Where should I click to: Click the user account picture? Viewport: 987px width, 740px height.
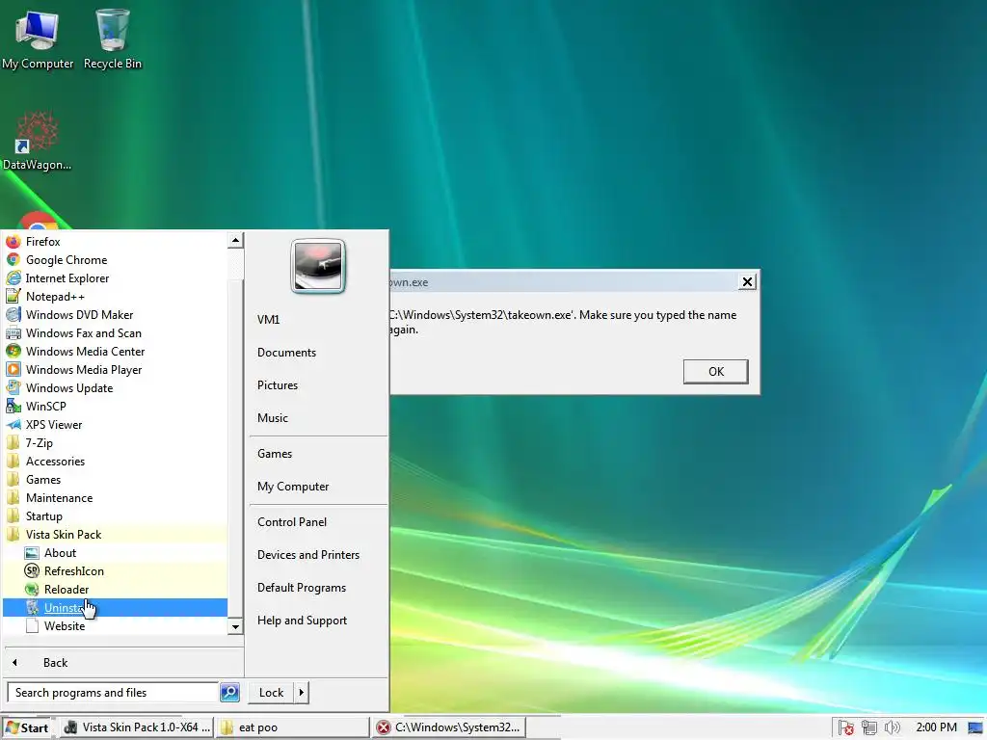click(318, 266)
